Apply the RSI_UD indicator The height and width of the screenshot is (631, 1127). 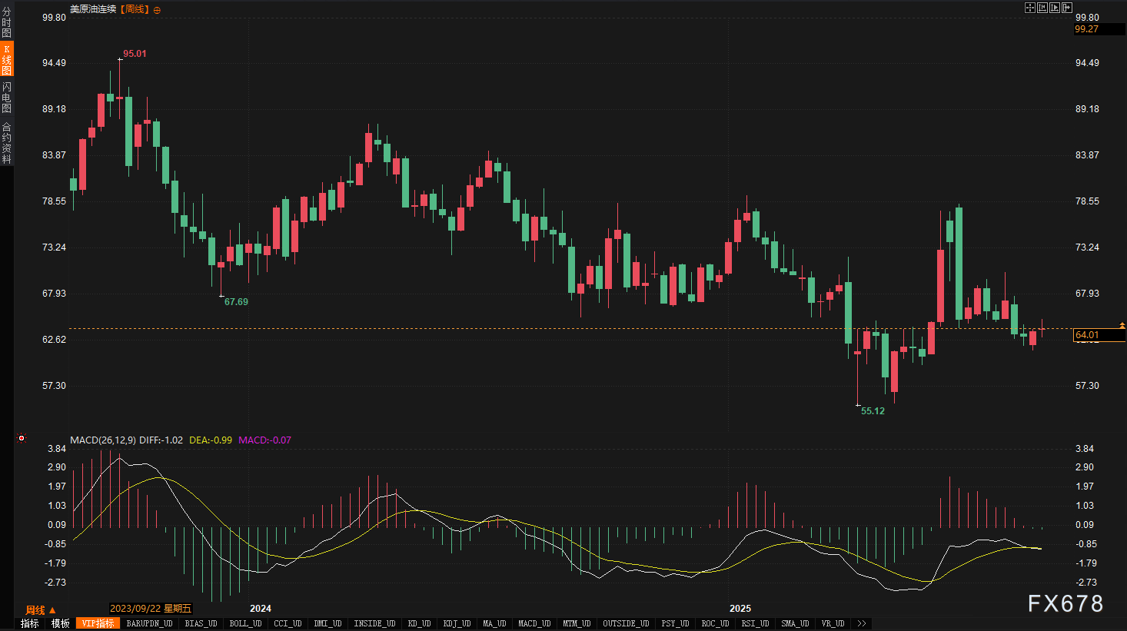[x=755, y=623]
